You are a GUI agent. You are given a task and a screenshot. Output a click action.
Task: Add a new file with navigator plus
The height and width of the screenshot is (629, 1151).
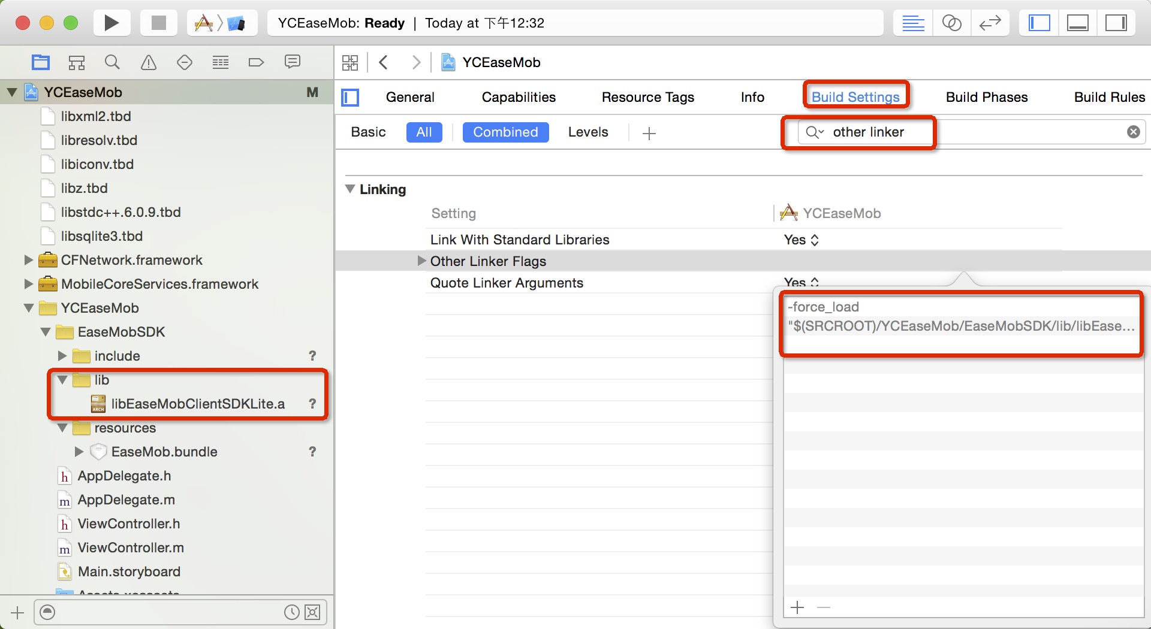coord(17,612)
